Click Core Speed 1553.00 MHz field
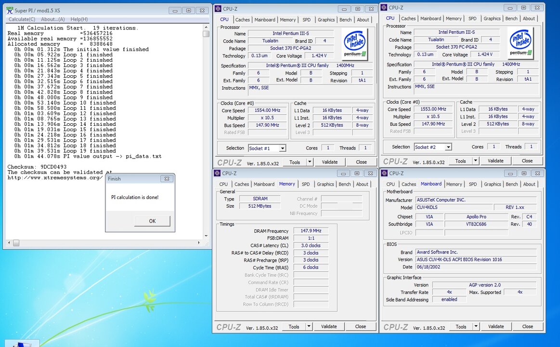The width and height of the screenshot is (560, 347). click(x=433, y=109)
